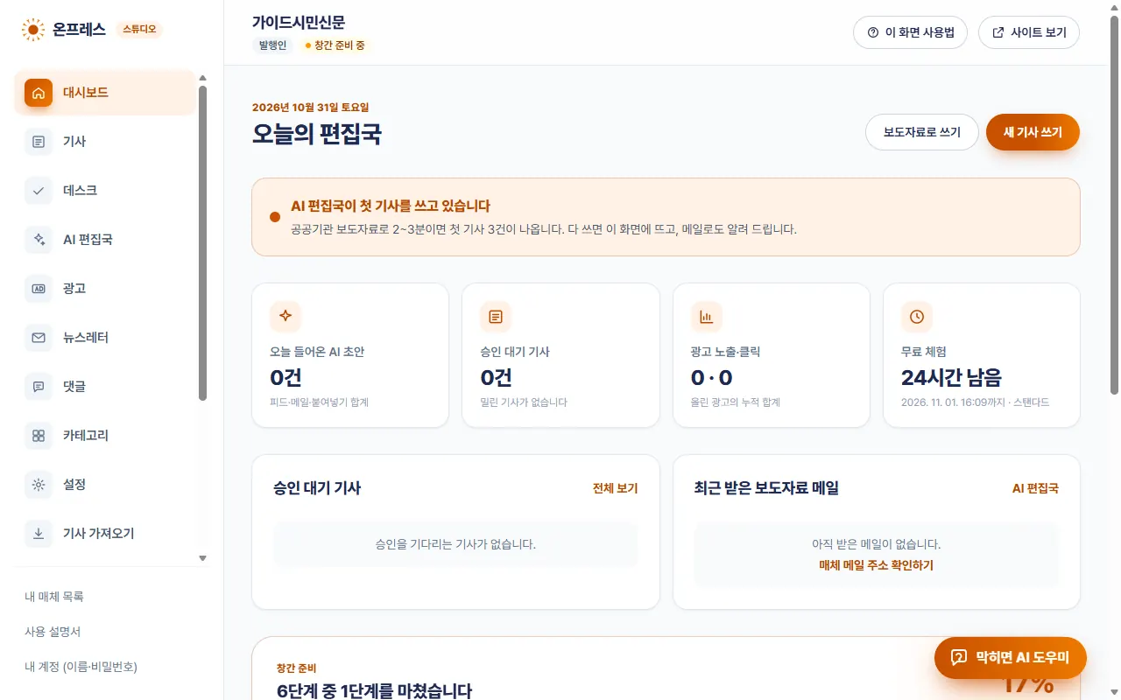Click the 6단계 중 1단계를 마쳤습니다 heading
This screenshot has height=700, width=1121.
click(374, 691)
